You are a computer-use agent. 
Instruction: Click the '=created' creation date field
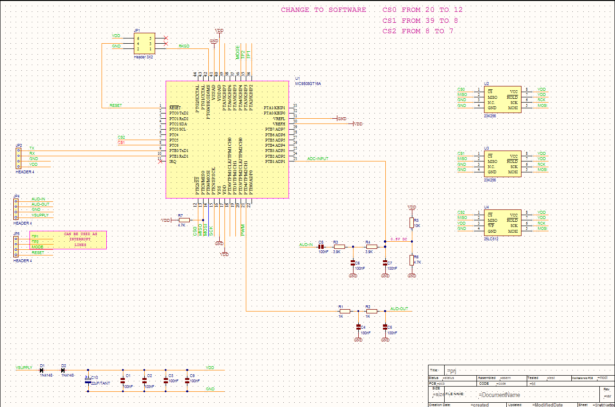[x=481, y=405]
